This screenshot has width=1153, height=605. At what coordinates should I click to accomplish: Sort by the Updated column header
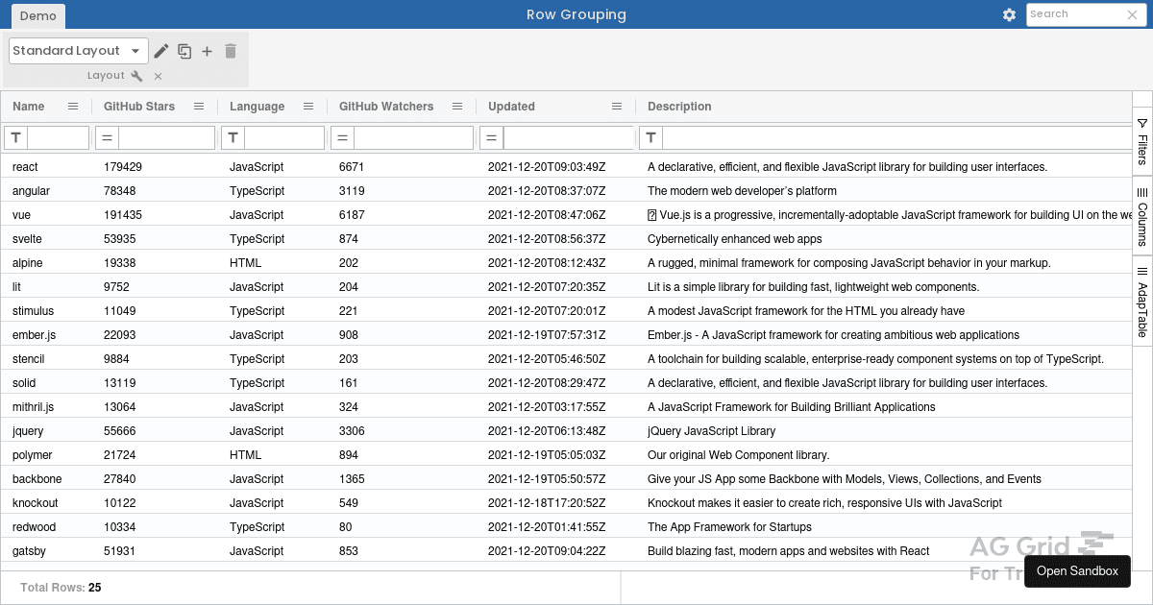(x=511, y=107)
